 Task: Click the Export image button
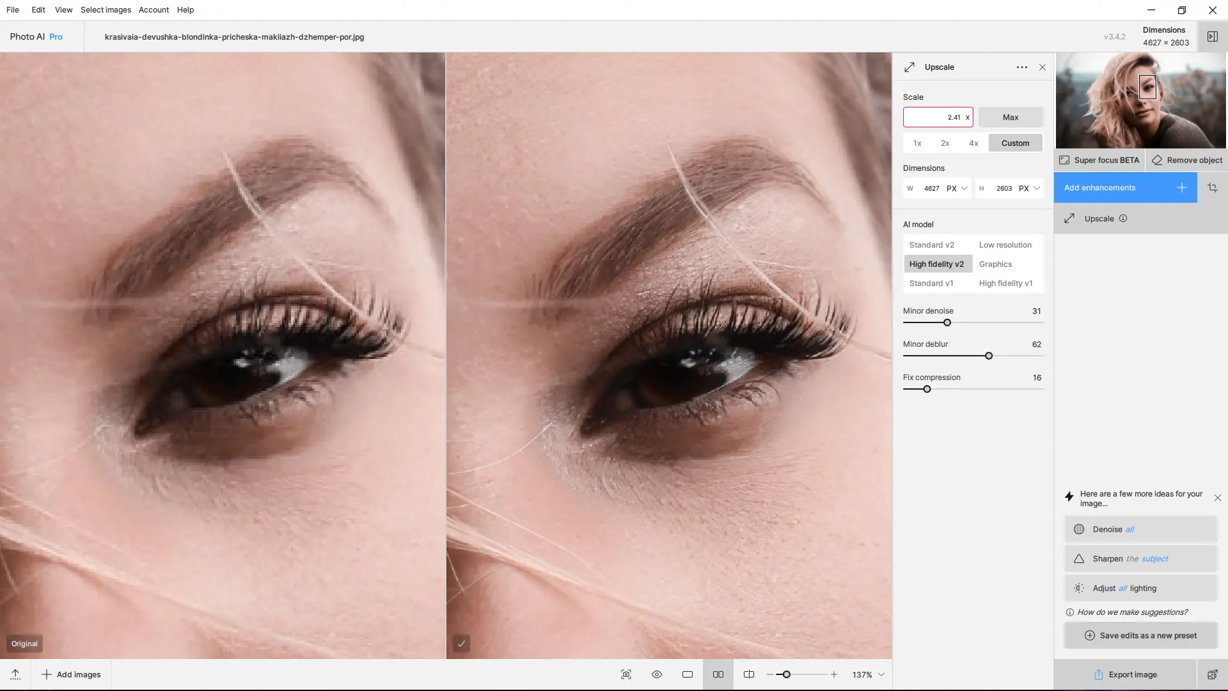(x=1125, y=674)
